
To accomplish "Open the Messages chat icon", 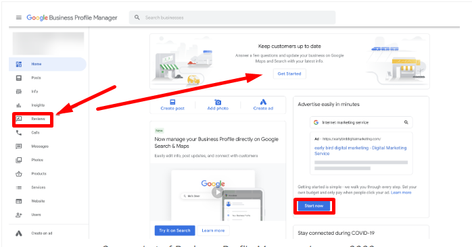I will (19, 146).
